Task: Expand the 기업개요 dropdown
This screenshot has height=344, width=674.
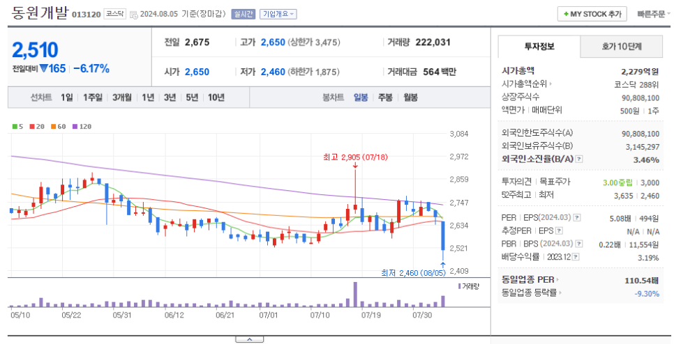Action: pyautogui.click(x=278, y=14)
